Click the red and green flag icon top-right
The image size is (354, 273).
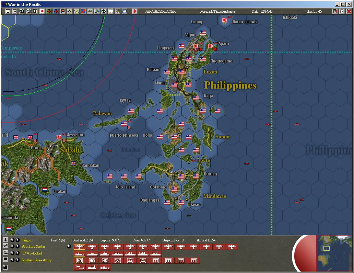click(335, 11)
